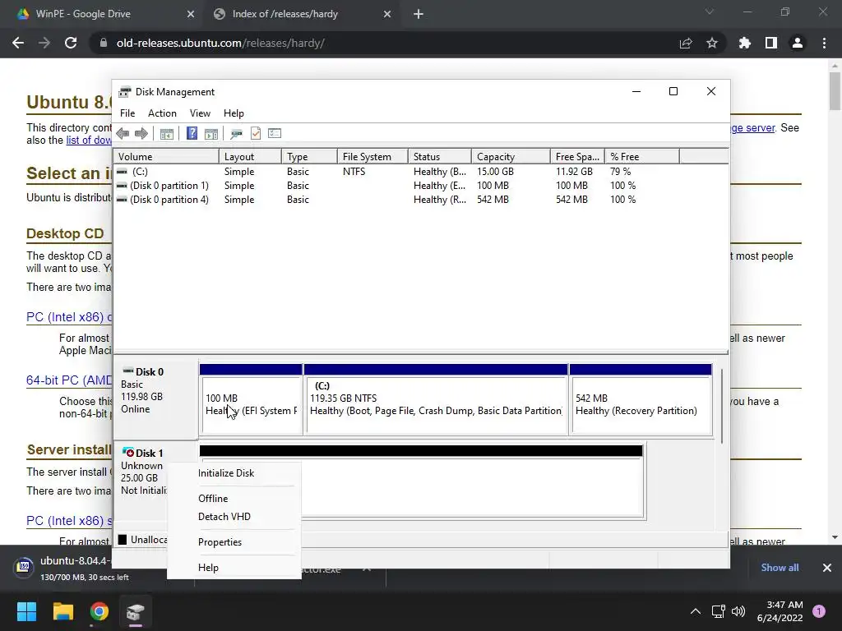Click the Unallocated black legend swatch
Image resolution: width=842 pixels, height=631 pixels.
pyautogui.click(x=123, y=540)
